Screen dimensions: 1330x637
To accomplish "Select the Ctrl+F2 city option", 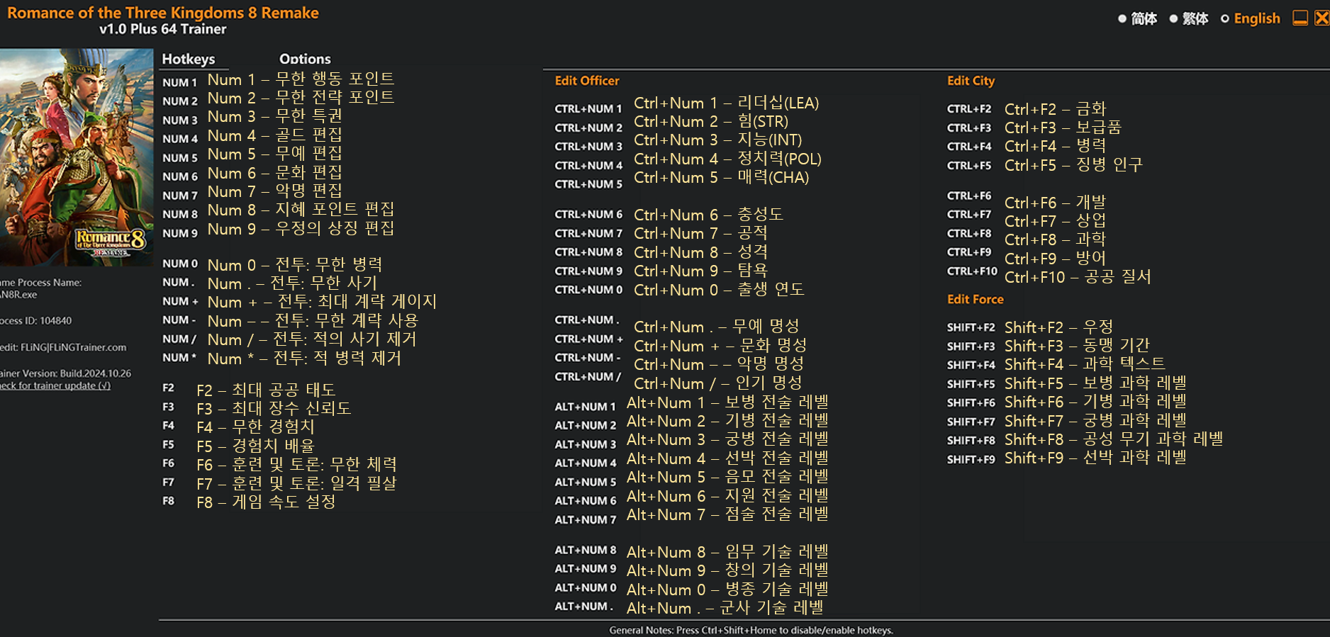I will coord(1055,109).
